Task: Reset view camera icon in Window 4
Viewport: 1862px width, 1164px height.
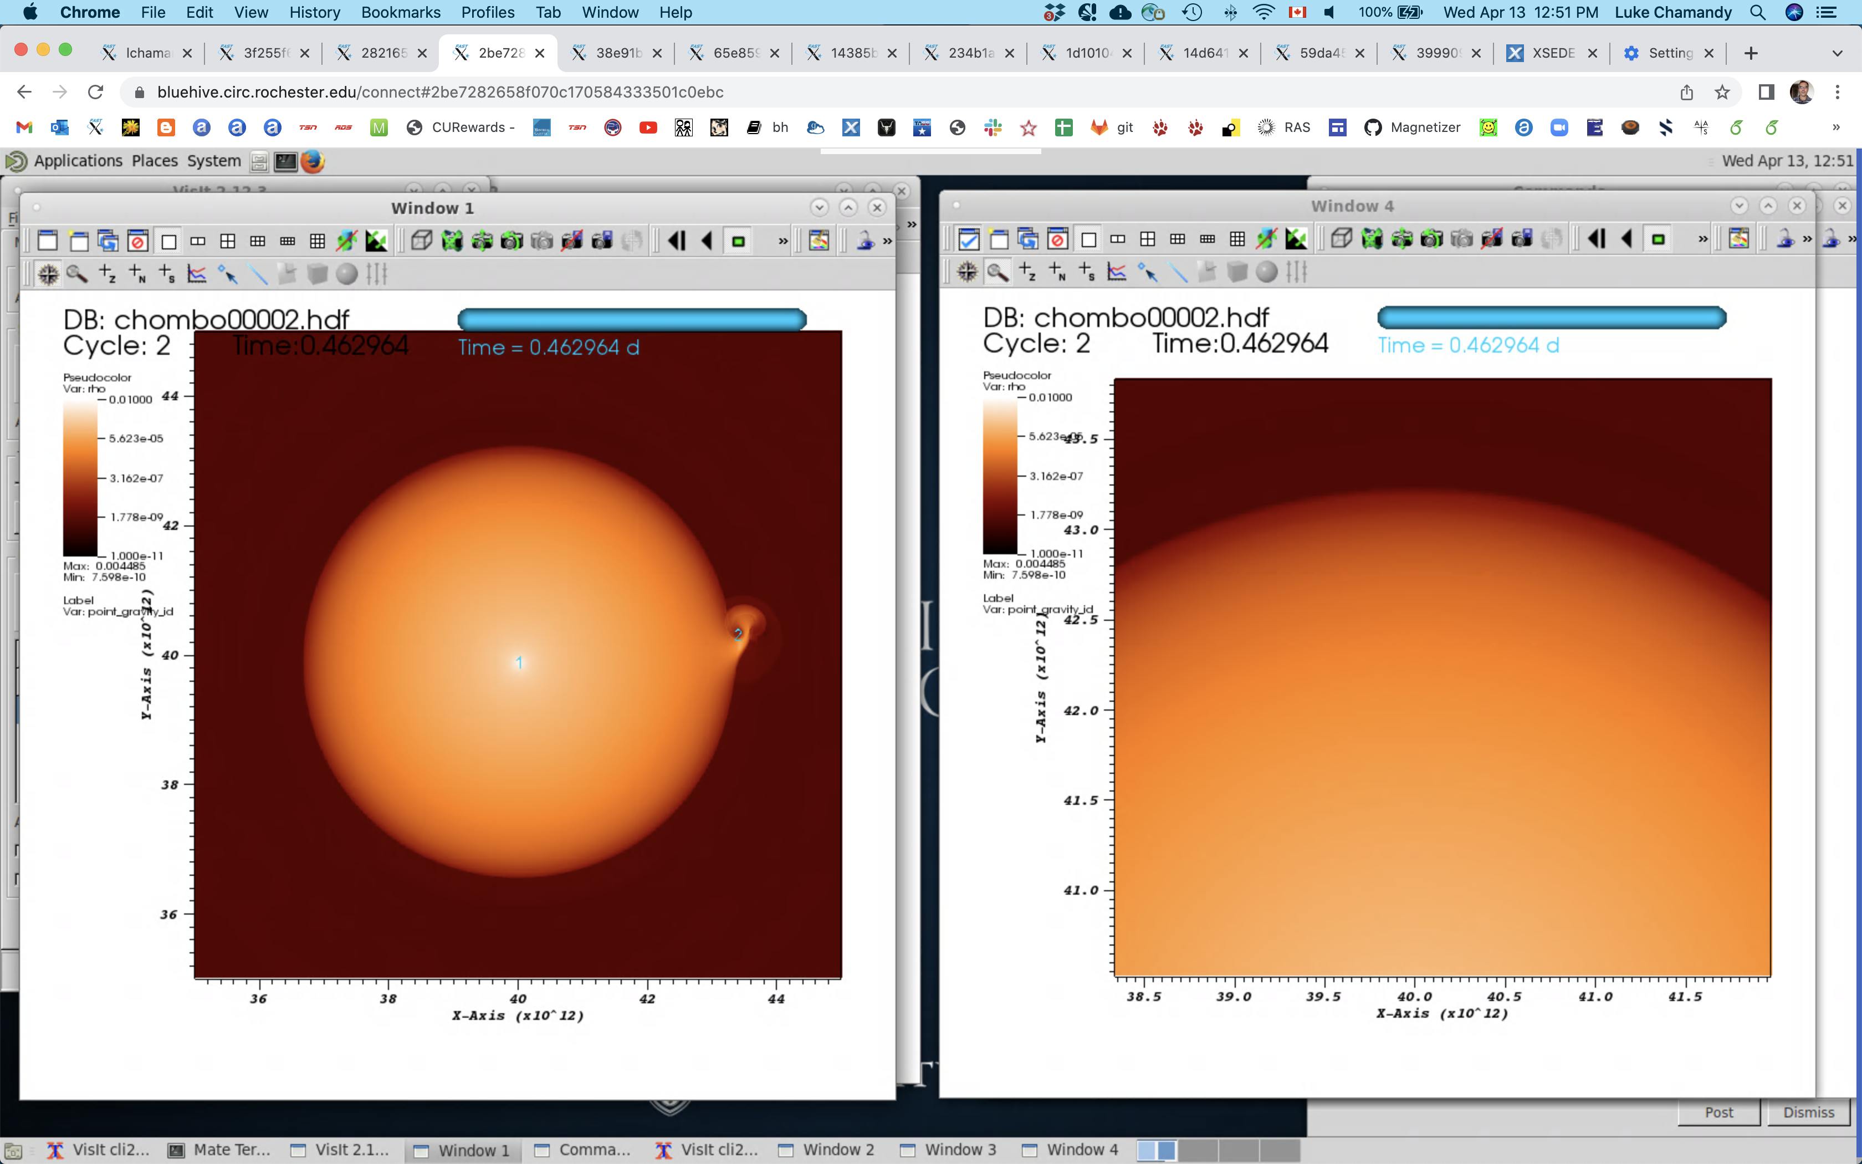Action: tap(1372, 239)
